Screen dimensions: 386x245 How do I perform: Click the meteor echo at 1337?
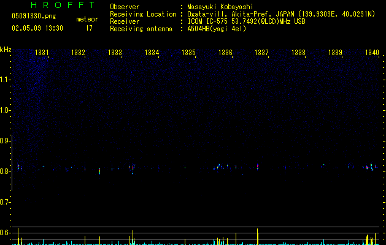point(258,167)
